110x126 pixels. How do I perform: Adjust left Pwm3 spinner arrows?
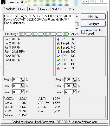click(22, 92)
